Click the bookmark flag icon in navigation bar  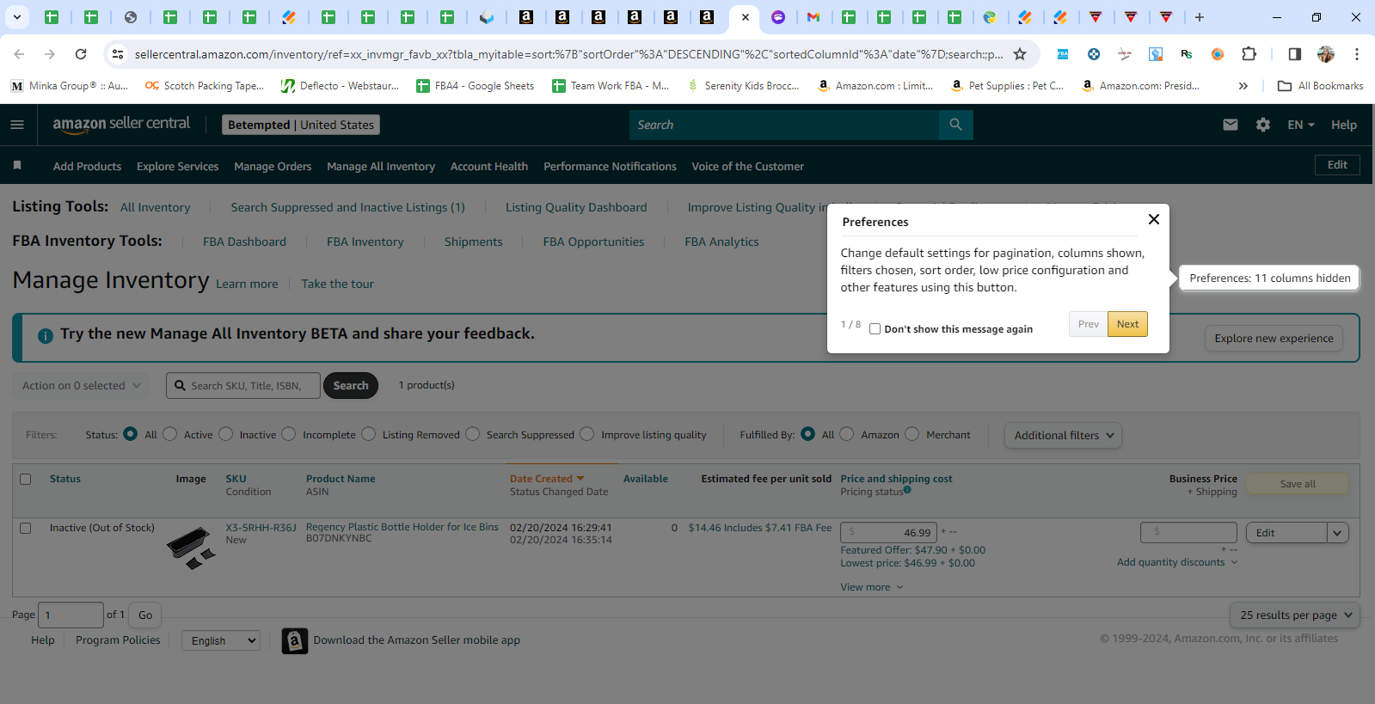click(x=17, y=165)
